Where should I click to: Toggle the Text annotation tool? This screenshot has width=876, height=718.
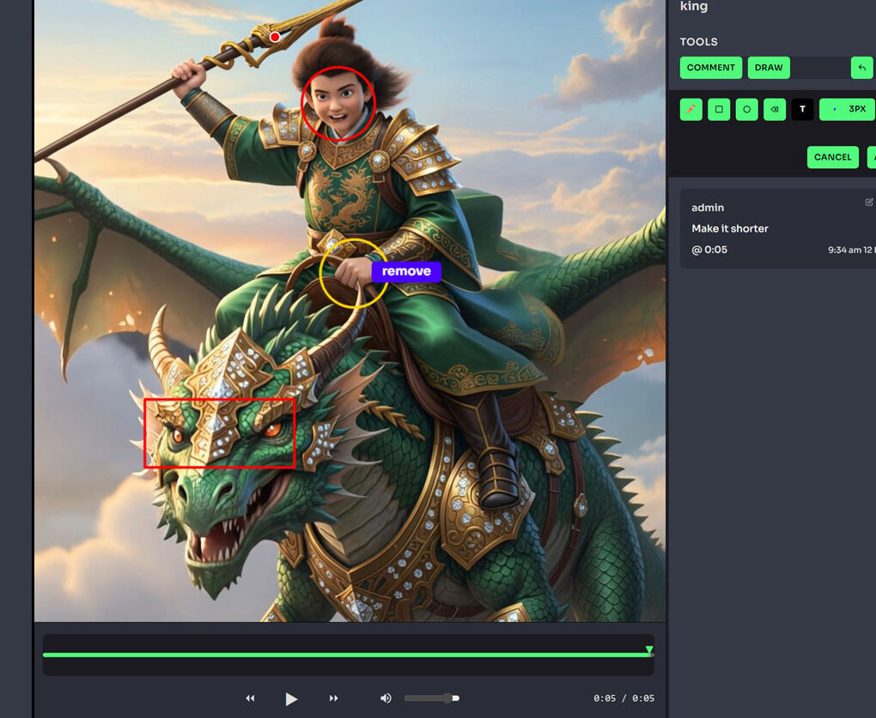[x=802, y=109]
